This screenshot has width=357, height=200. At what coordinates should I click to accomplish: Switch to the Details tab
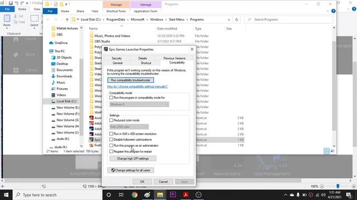143,58
